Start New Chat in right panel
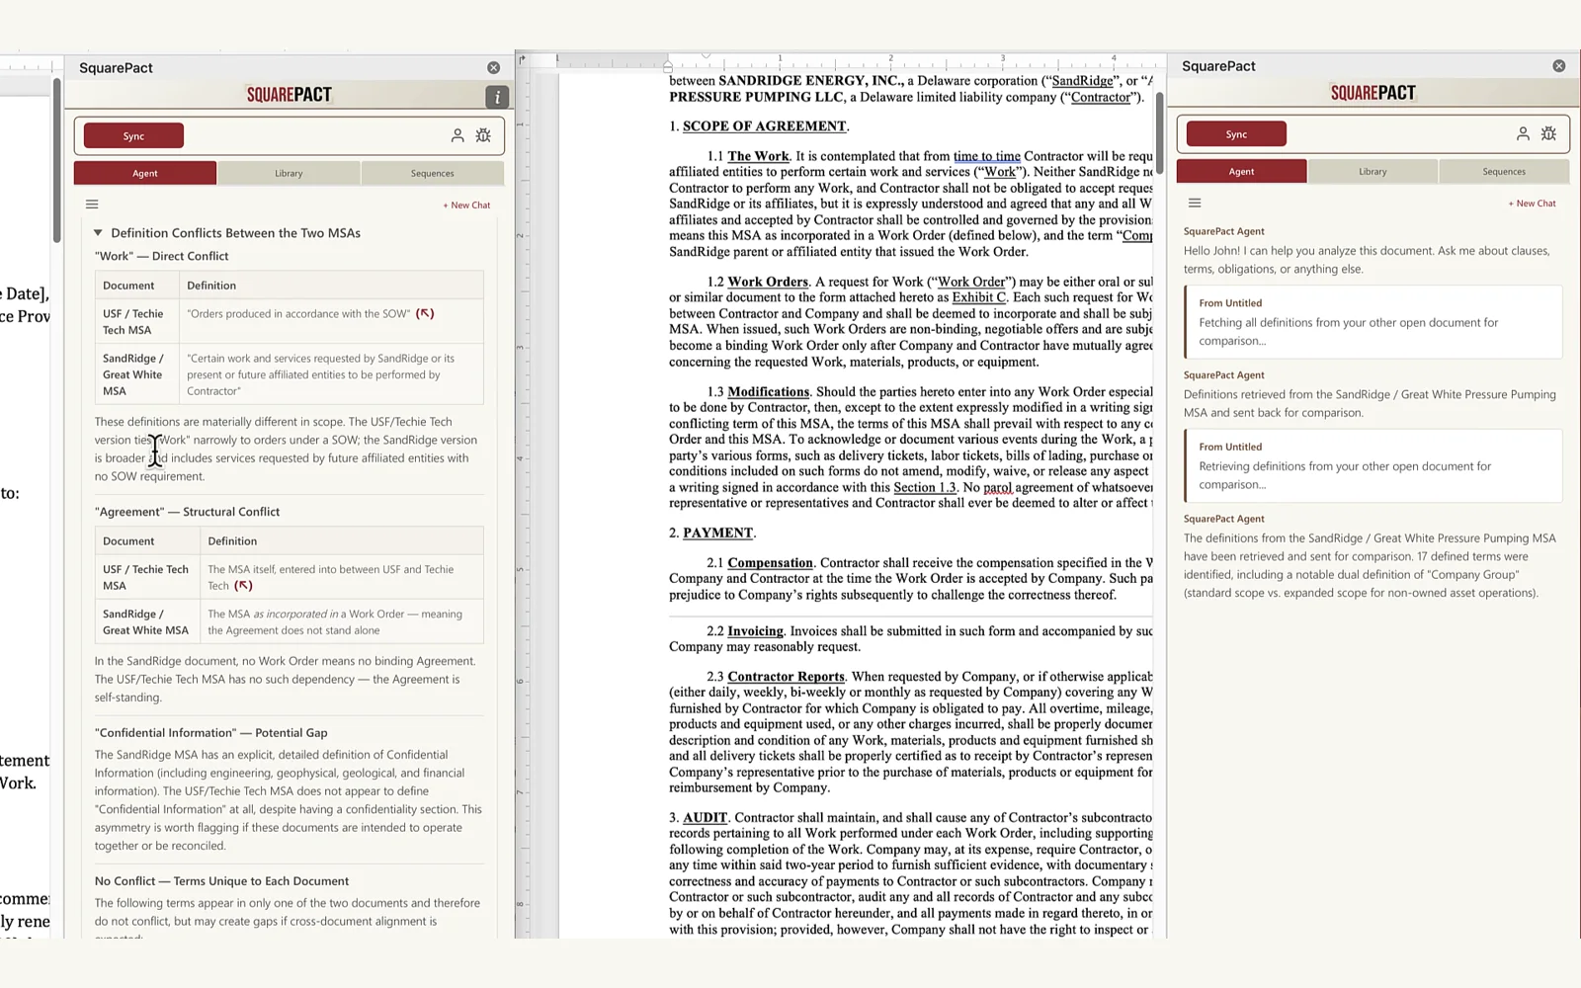 click(x=1532, y=204)
